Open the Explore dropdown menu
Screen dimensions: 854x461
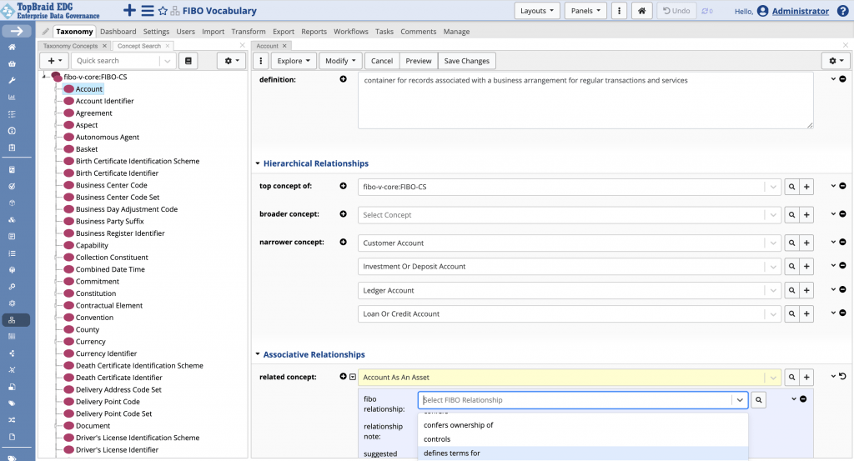(x=294, y=61)
